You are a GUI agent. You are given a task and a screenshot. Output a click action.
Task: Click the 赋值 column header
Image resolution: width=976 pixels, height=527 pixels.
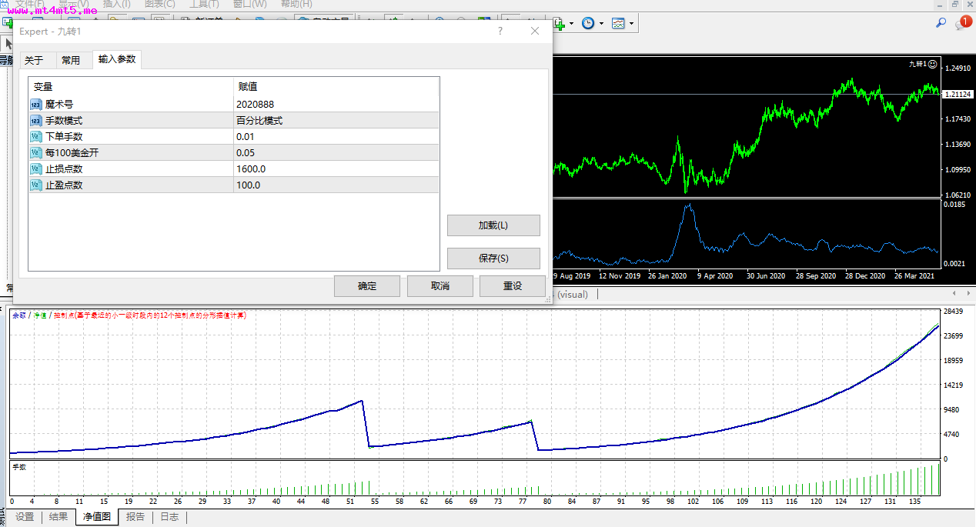336,87
